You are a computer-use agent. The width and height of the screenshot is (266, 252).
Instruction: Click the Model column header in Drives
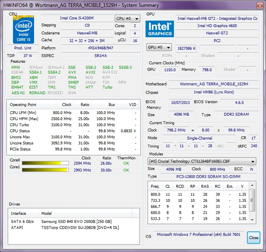[85, 214]
